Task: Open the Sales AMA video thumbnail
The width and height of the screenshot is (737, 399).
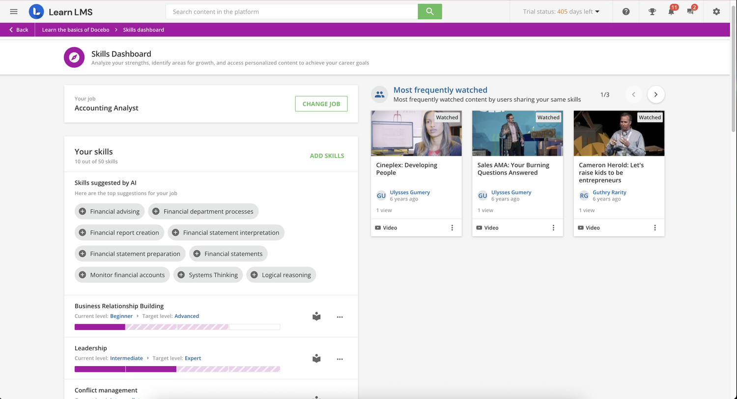Action: click(517, 133)
